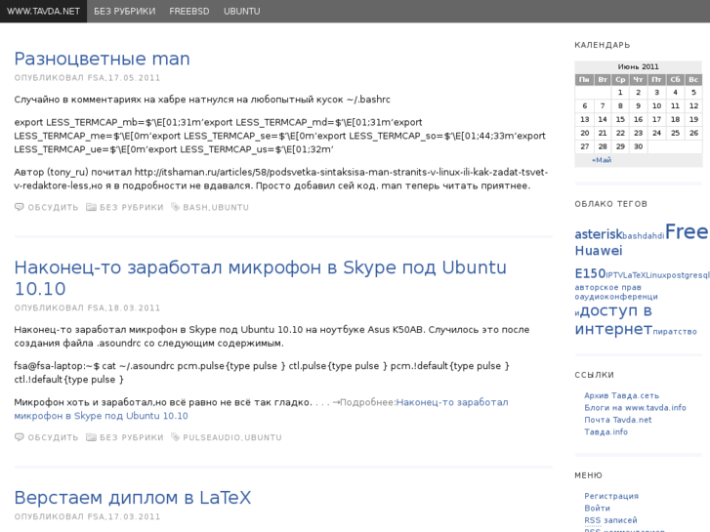710x532 pixels.
Task: Open the large Free tag in tag cloud
Action: 687,231
